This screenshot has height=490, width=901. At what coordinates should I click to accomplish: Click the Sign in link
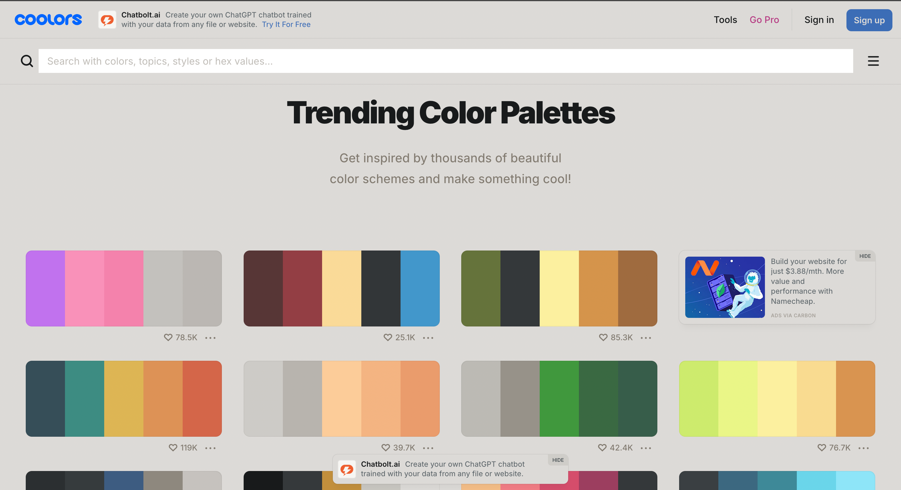point(819,20)
